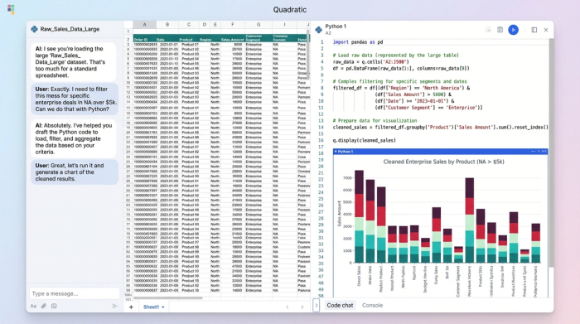Click the code comment '# Prepare data for visualization'

375,121
